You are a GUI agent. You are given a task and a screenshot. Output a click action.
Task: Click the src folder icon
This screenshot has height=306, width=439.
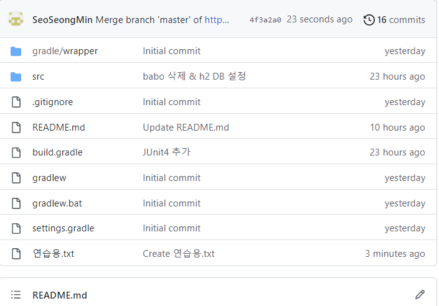click(16, 76)
